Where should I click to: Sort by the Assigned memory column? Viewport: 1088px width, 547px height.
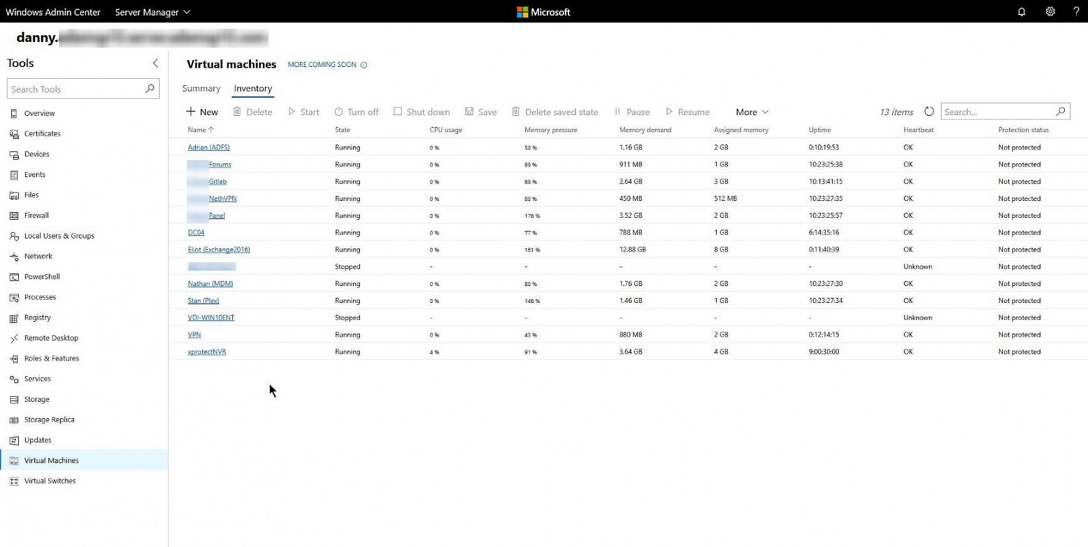(741, 130)
